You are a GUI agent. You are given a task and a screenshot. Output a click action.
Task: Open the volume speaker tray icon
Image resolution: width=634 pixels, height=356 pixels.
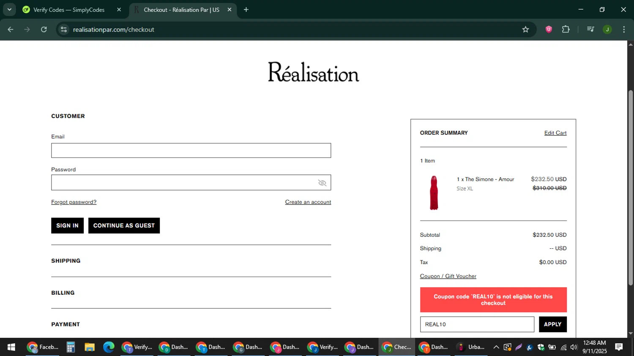(x=574, y=347)
